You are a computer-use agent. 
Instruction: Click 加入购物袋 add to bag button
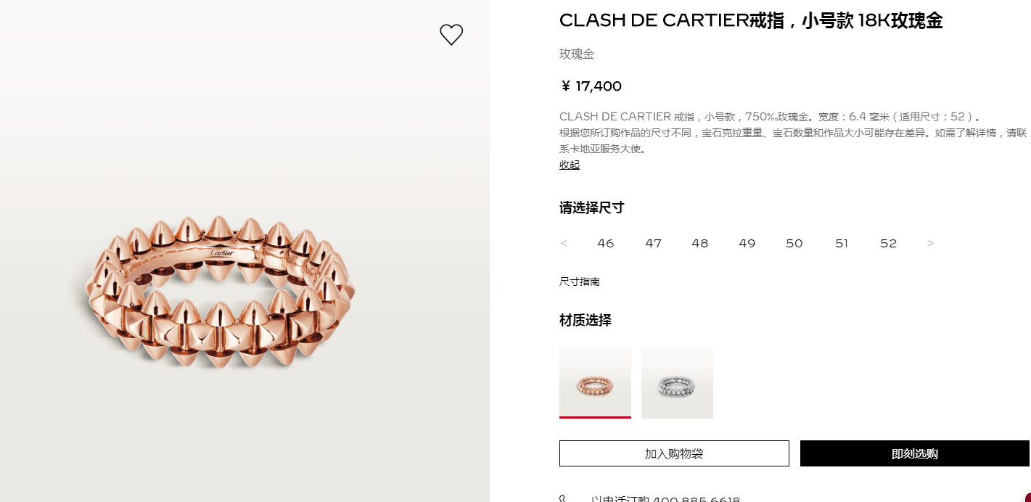click(674, 453)
